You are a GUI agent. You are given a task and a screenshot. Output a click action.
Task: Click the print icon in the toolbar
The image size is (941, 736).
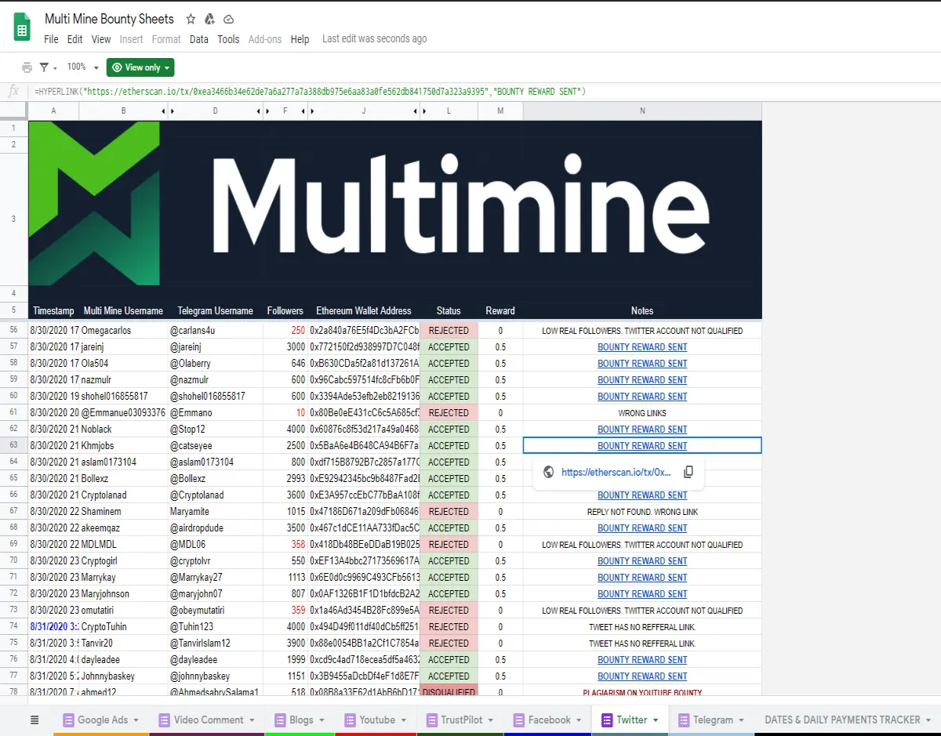[27, 67]
